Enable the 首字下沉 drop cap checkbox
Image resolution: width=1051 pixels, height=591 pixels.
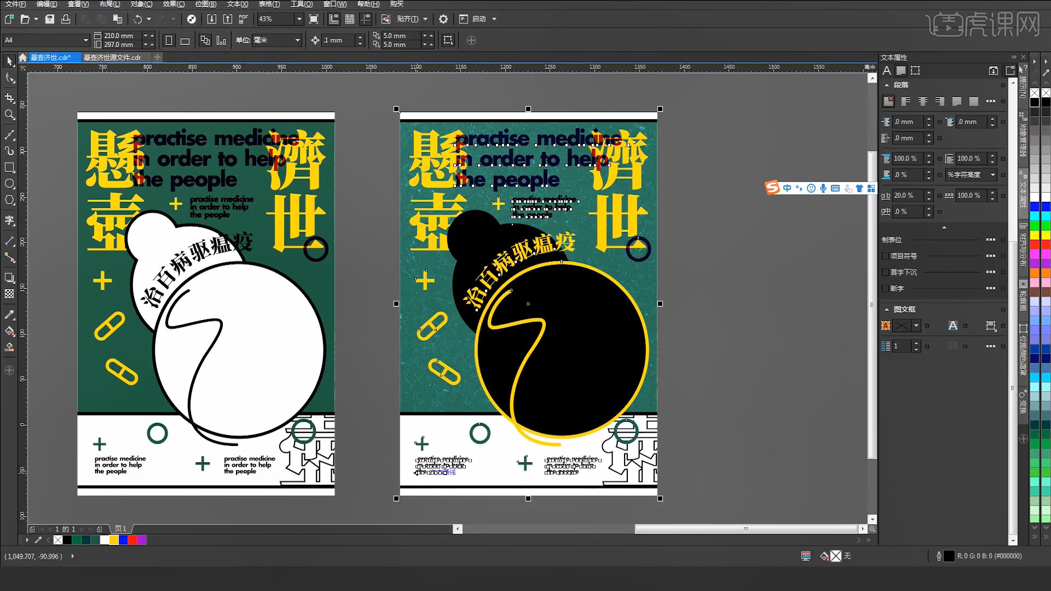tap(885, 272)
